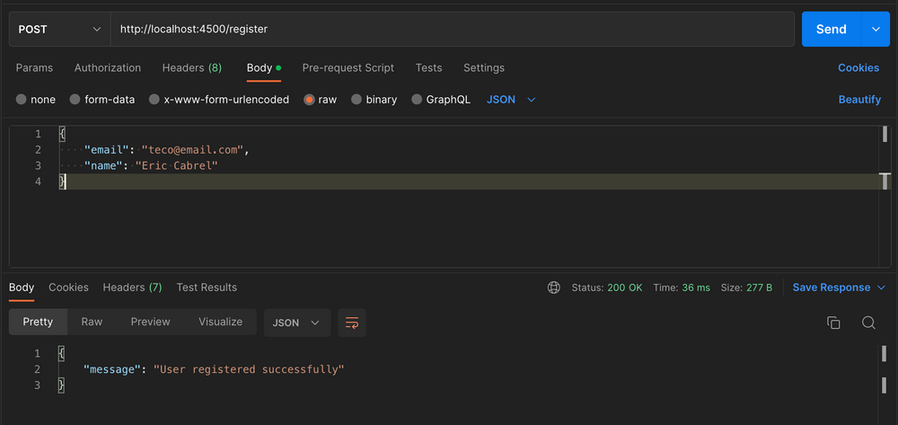Select x-www-form-urlencoded body option

(x=155, y=100)
